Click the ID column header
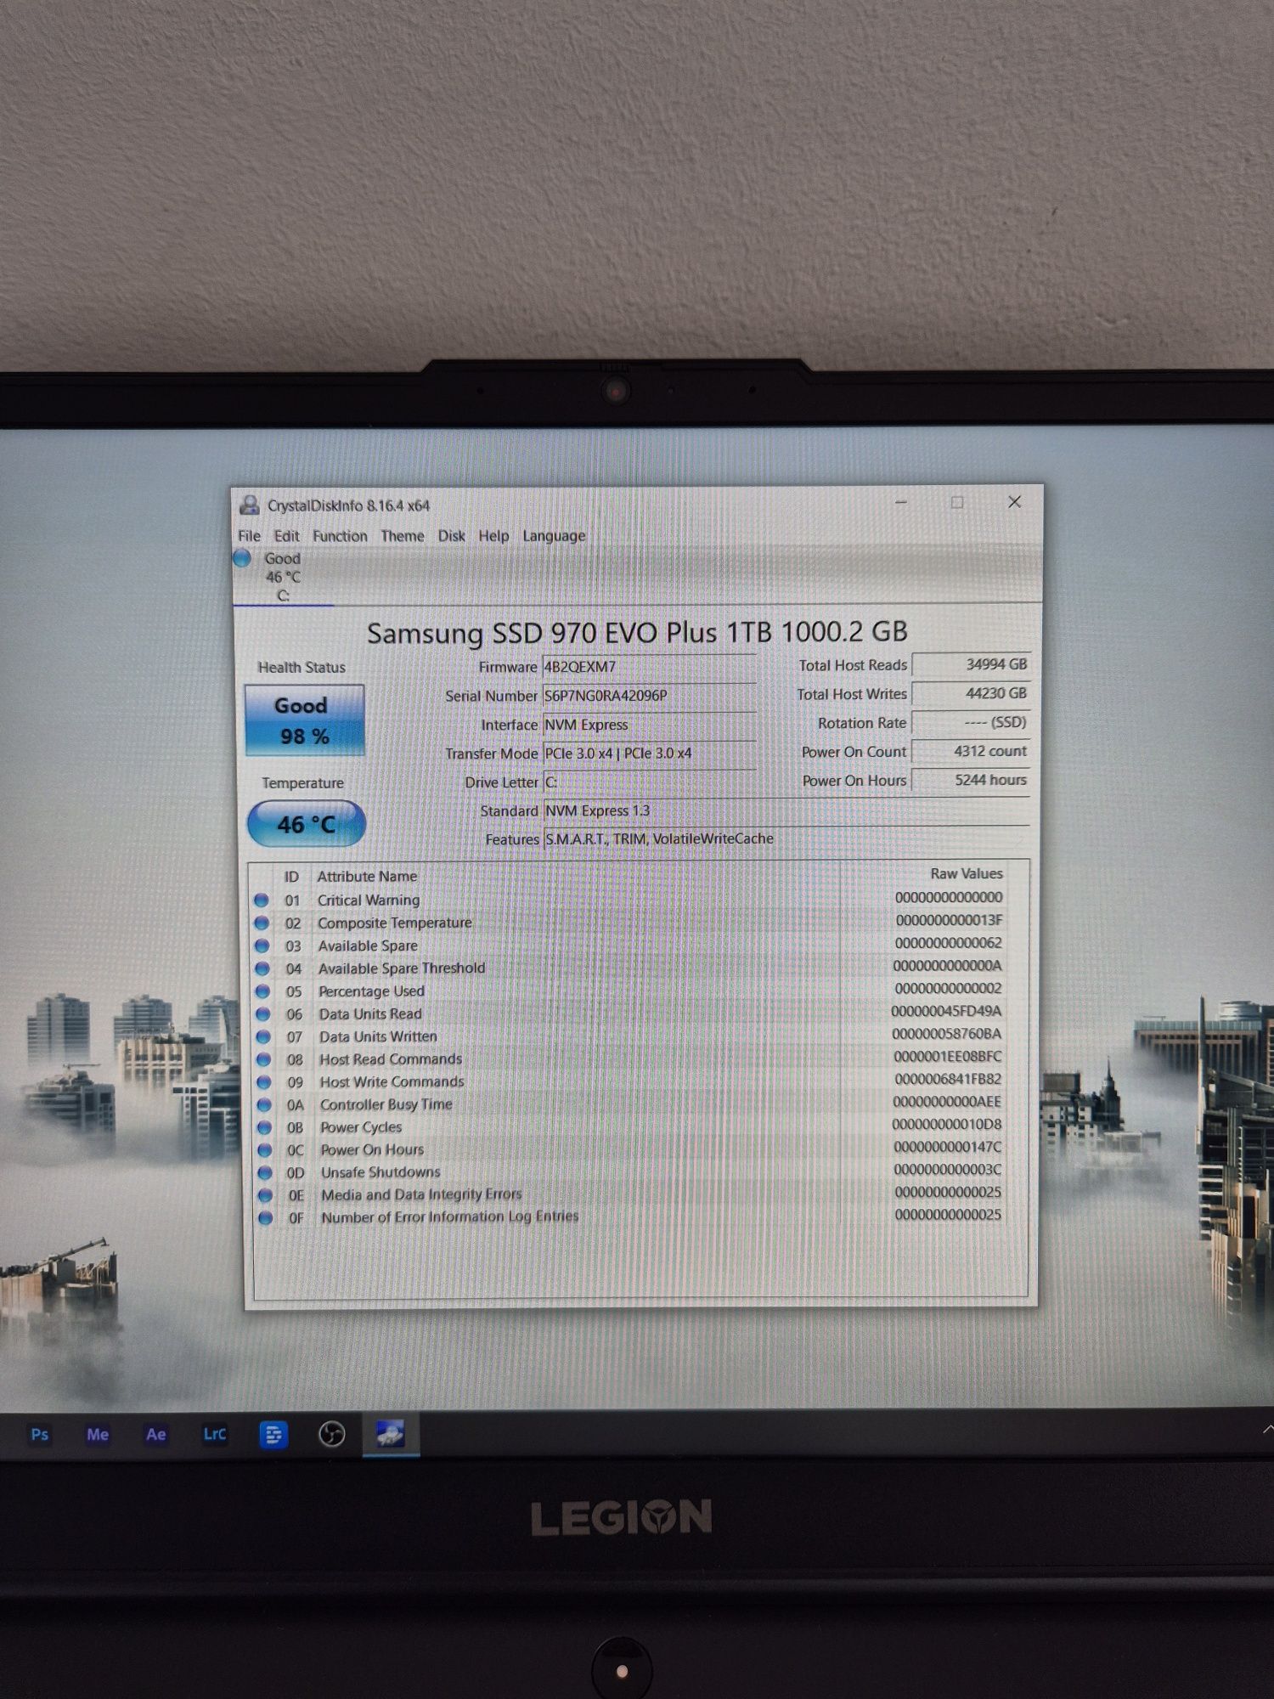This screenshot has height=1699, width=1274. pyautogui.click(x=291, y=877)
